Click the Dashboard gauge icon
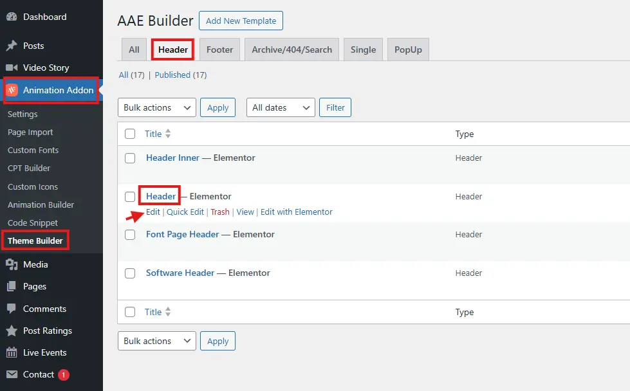 pos(12,17)
